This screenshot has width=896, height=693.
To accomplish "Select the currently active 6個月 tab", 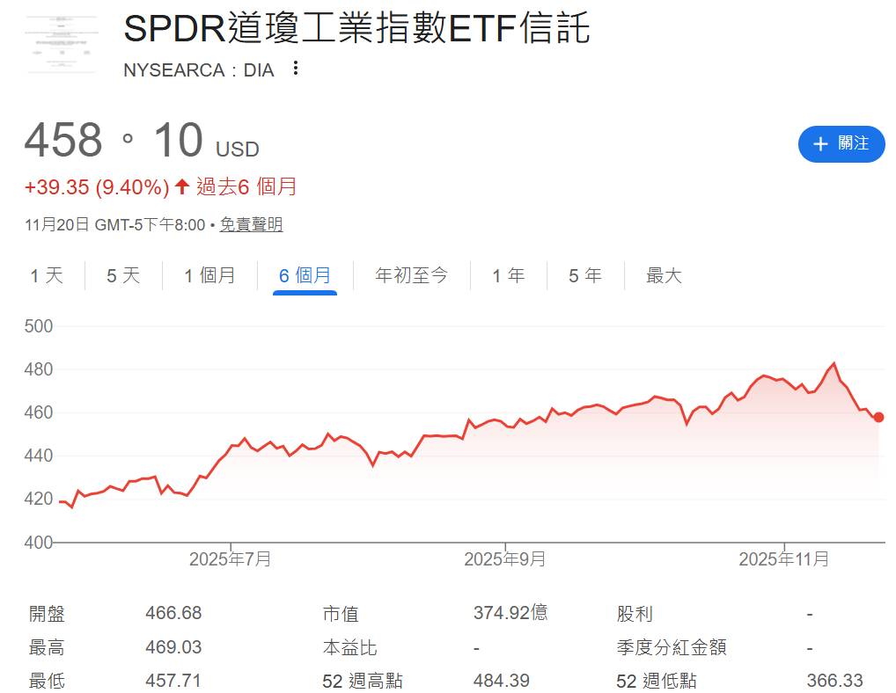I will point(304,275).
